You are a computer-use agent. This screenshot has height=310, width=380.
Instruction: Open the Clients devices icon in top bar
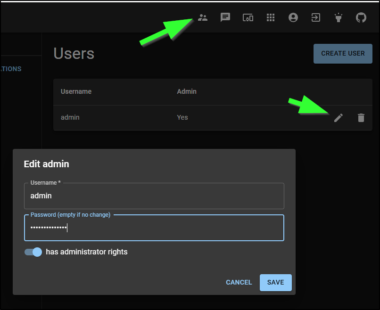coord(248,18)
